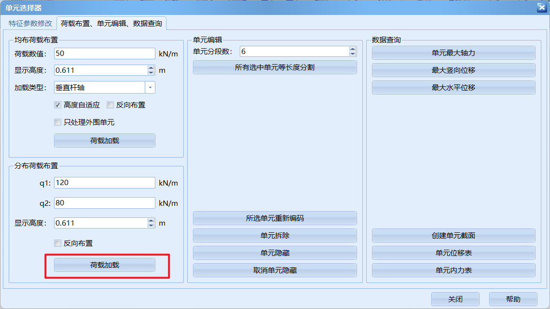Enable 反向布置 in 分布荷载布置
This screenshot has width=550, height=309.
coord(58,243)
